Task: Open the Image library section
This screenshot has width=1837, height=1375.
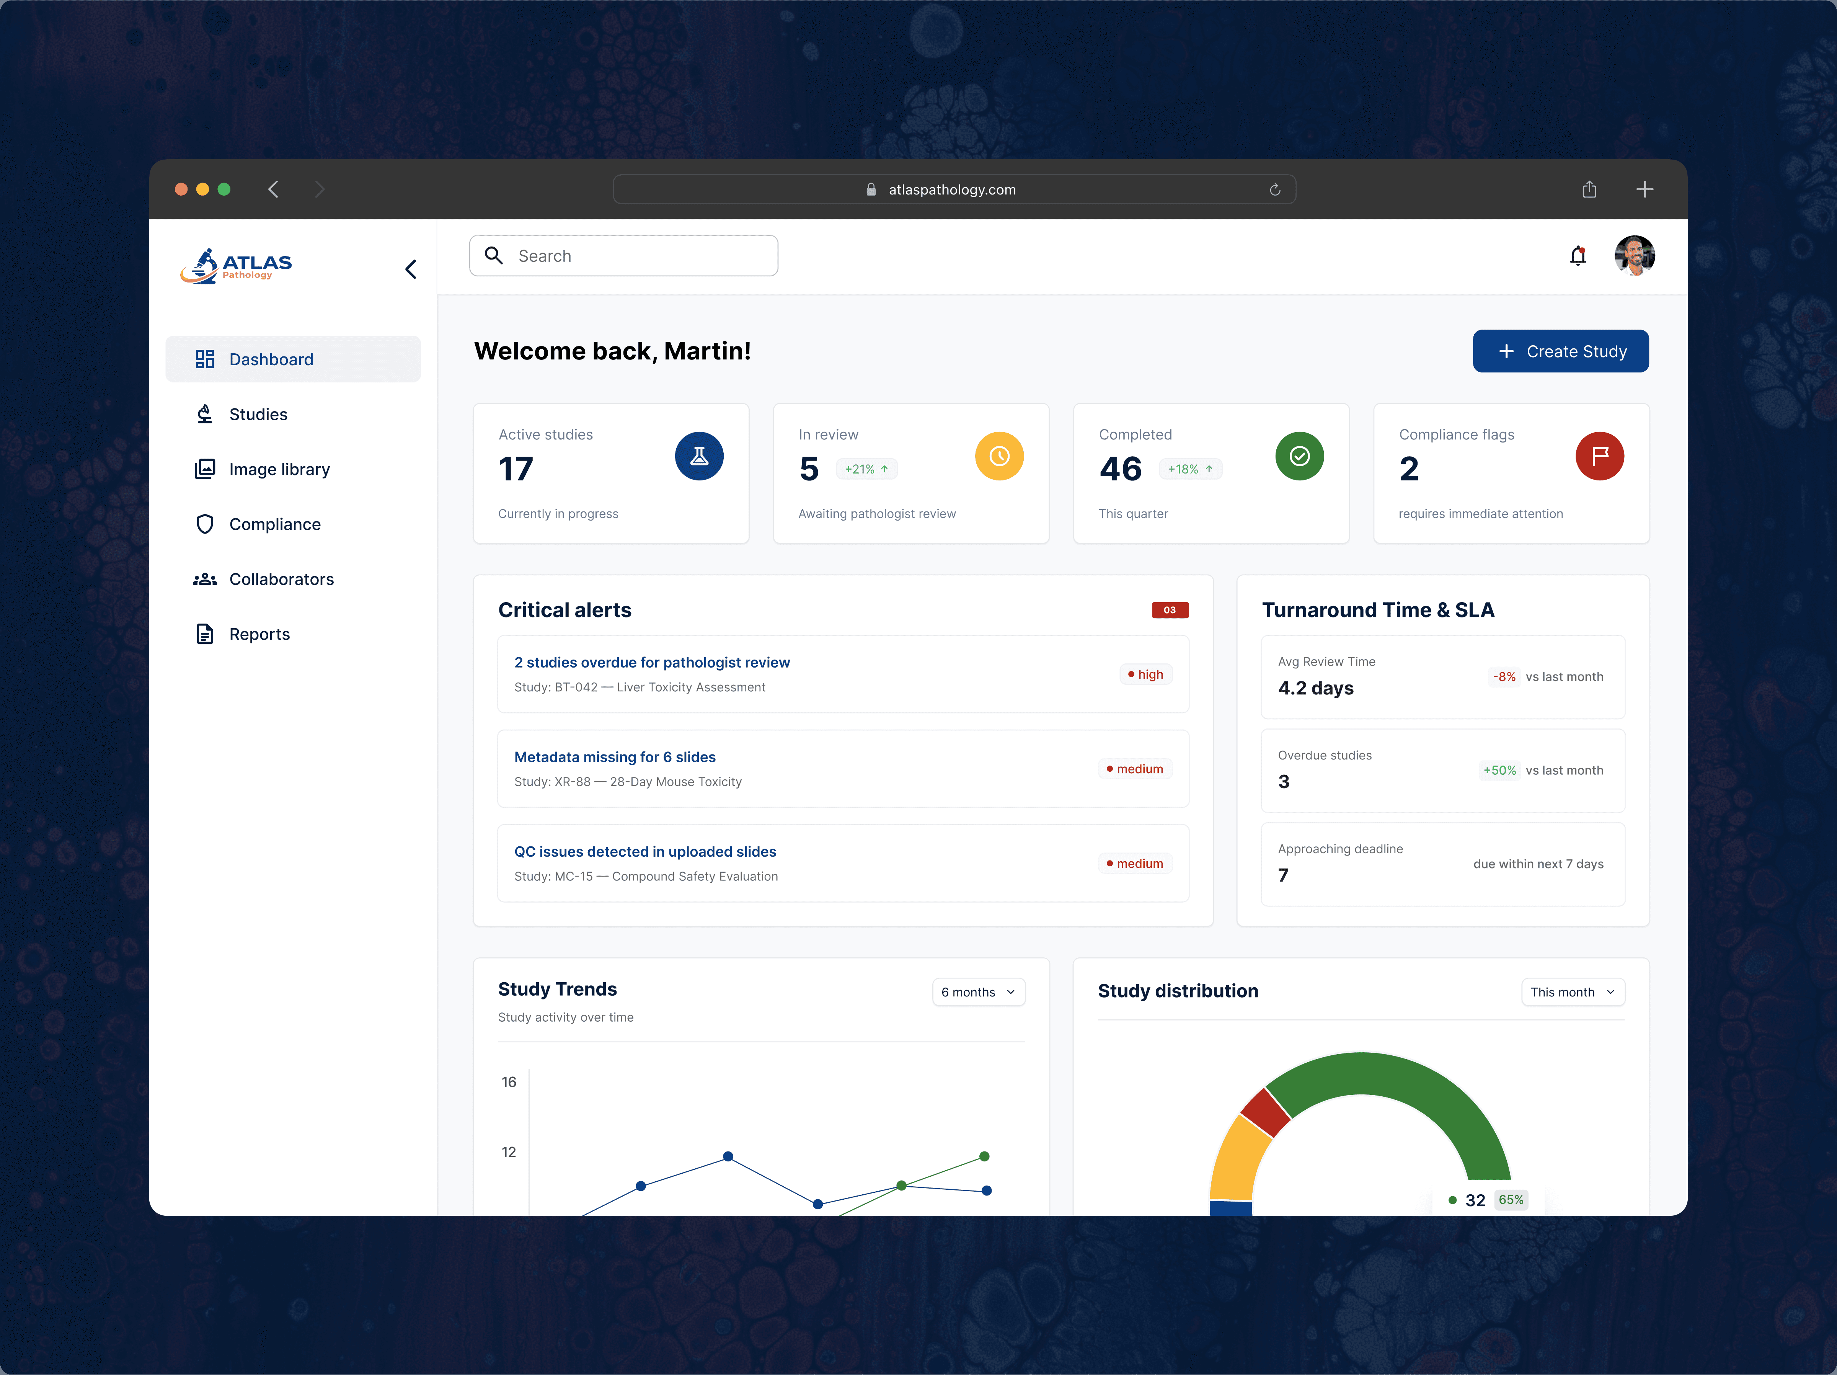Action: coord(279,469)
